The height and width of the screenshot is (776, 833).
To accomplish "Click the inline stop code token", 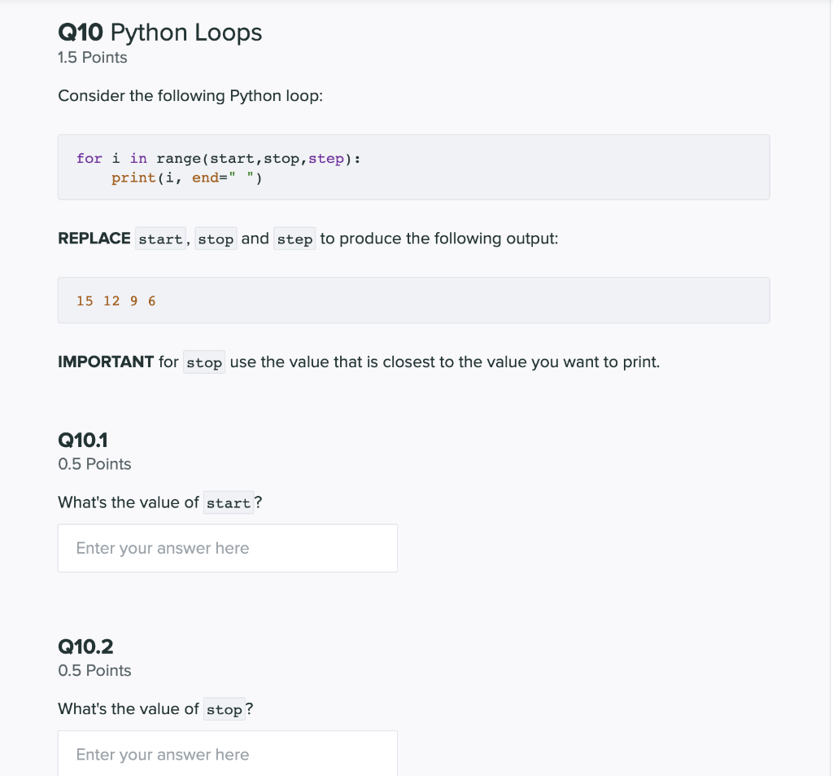I will (216, 239).
